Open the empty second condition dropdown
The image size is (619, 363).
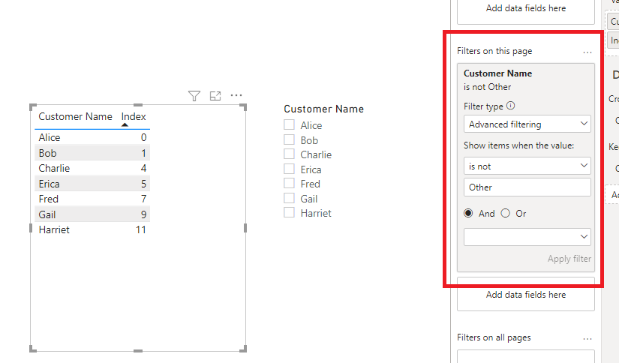(x=527, y=237)
